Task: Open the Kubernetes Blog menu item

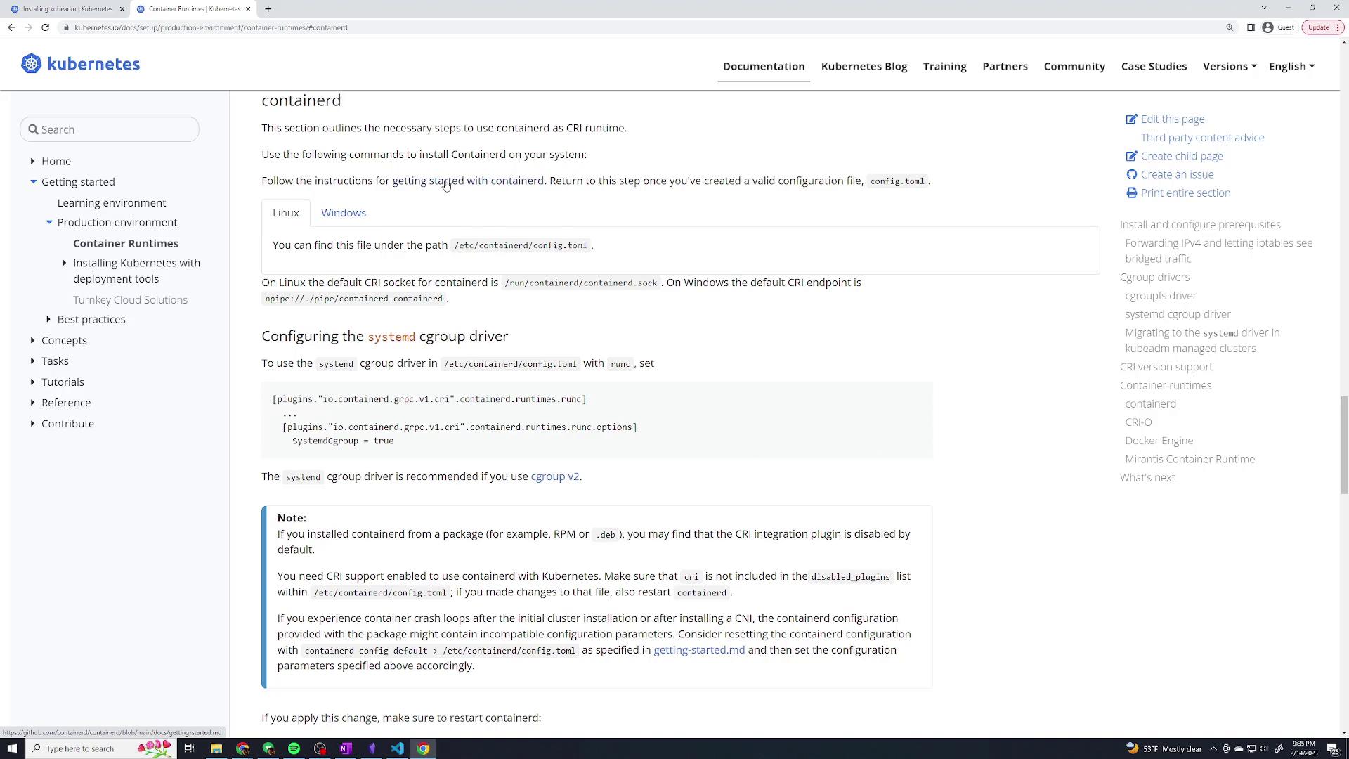Action: coord(864,66)
